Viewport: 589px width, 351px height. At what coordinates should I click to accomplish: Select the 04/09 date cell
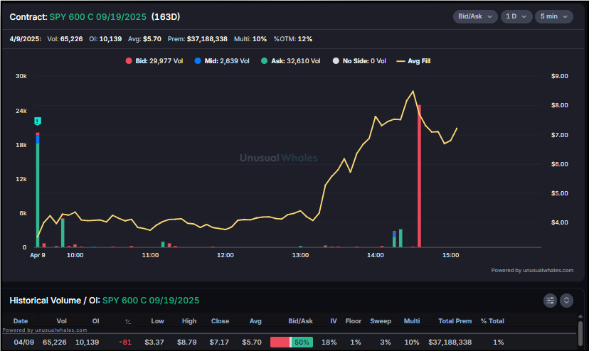point(23,342)
